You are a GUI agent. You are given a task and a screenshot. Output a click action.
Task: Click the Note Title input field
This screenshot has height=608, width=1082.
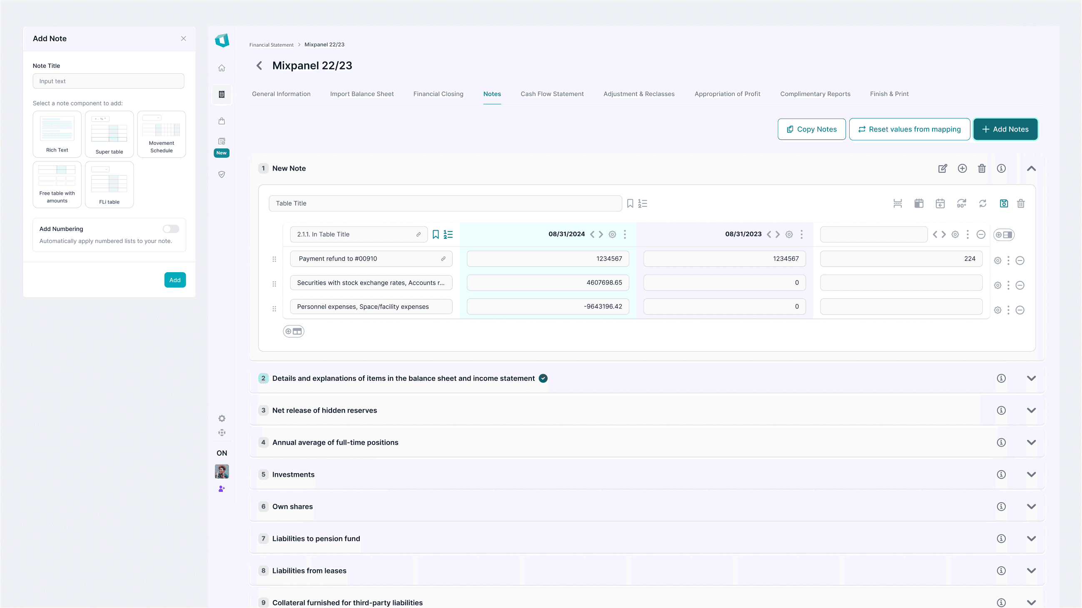pos(108,82)
